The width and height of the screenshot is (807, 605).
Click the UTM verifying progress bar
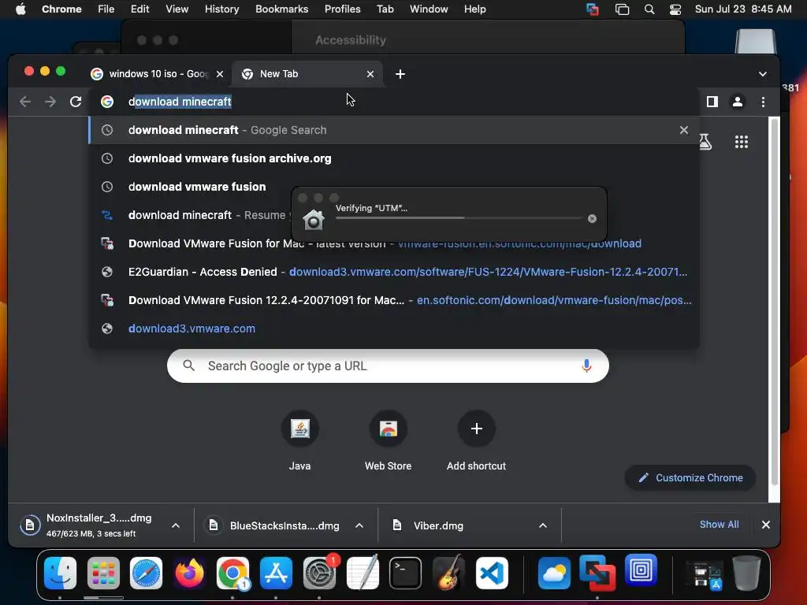(x=459, y=218)
